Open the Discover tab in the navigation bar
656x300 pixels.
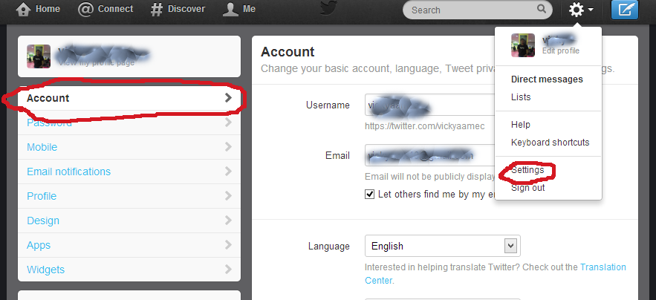(178, 9)
